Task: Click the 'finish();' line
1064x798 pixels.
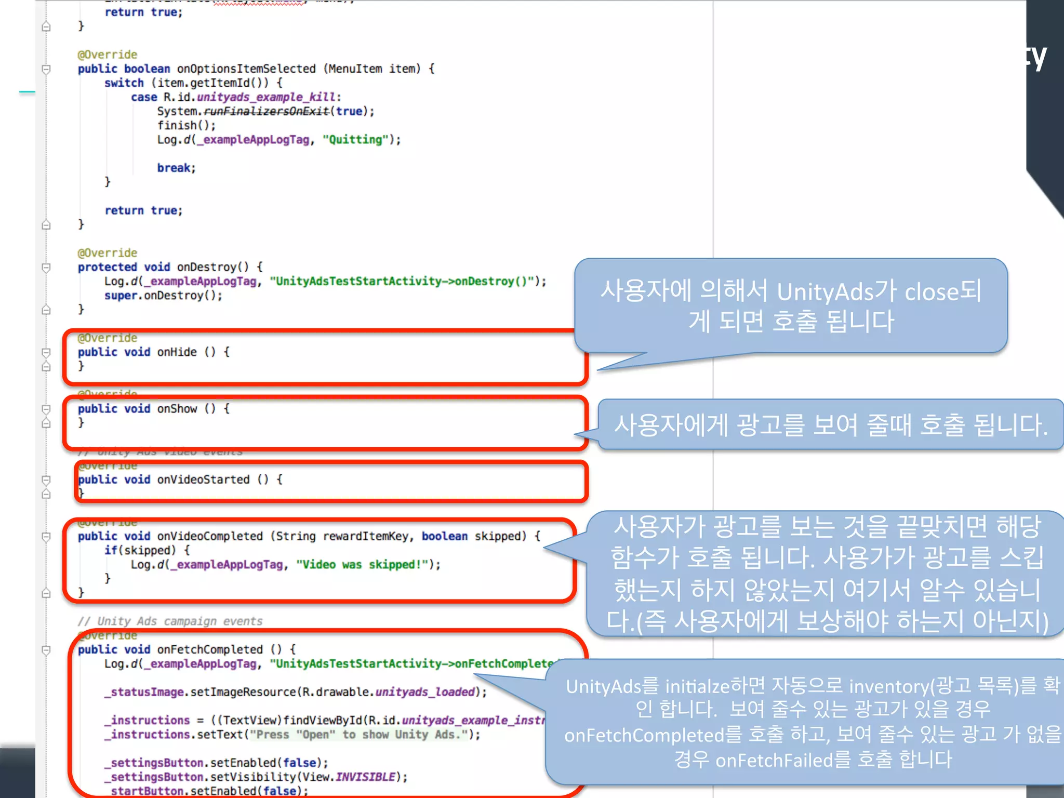Action: [x=187, y=125]
